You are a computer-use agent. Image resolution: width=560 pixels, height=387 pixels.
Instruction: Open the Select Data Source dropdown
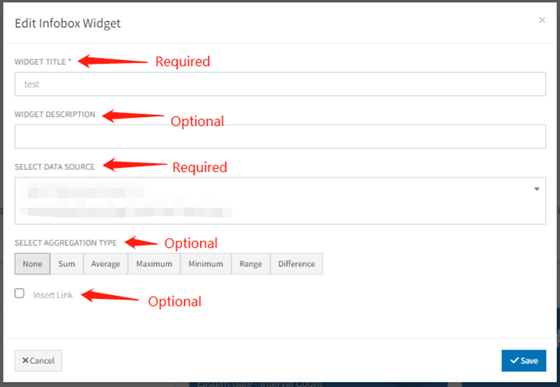(280, 200)
